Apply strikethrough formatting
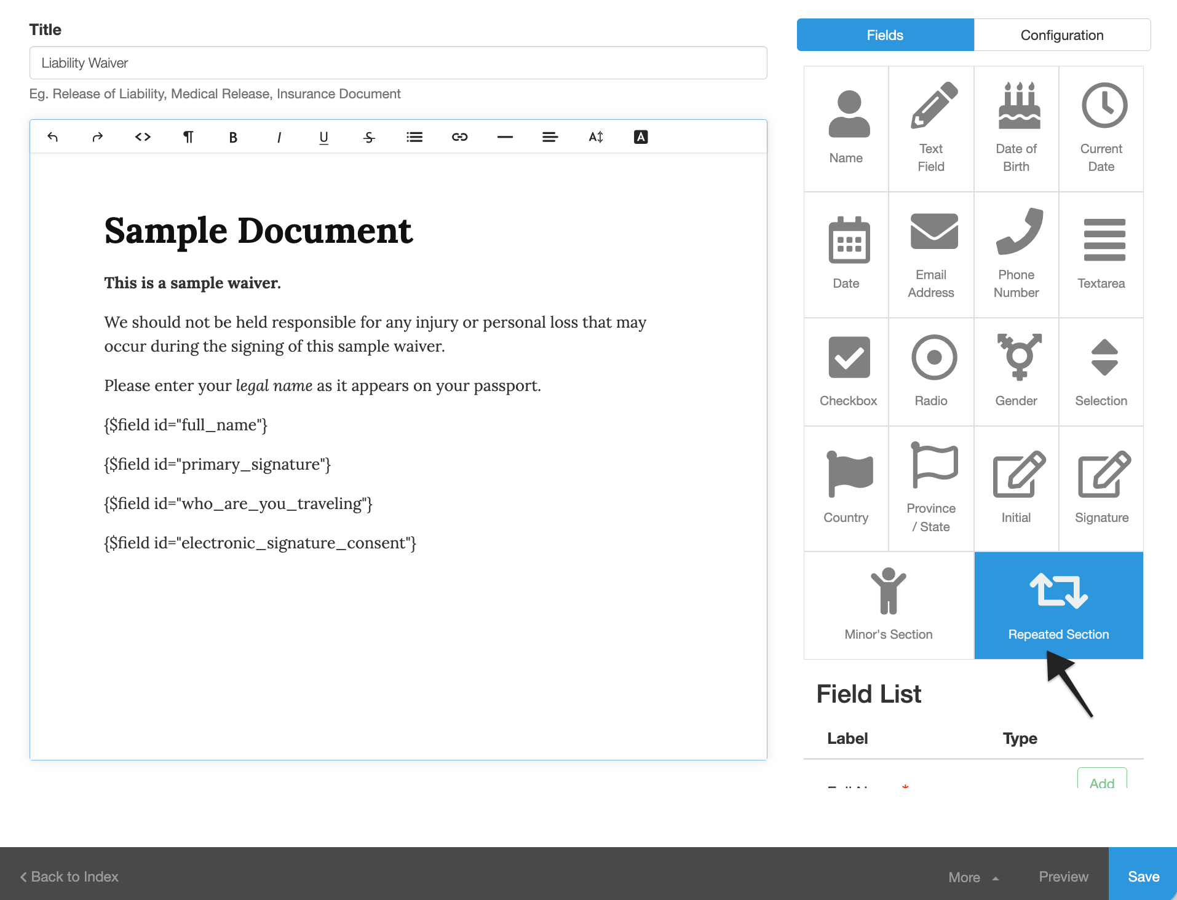This screenshot has height=900, width=1177. pos(369,137)
